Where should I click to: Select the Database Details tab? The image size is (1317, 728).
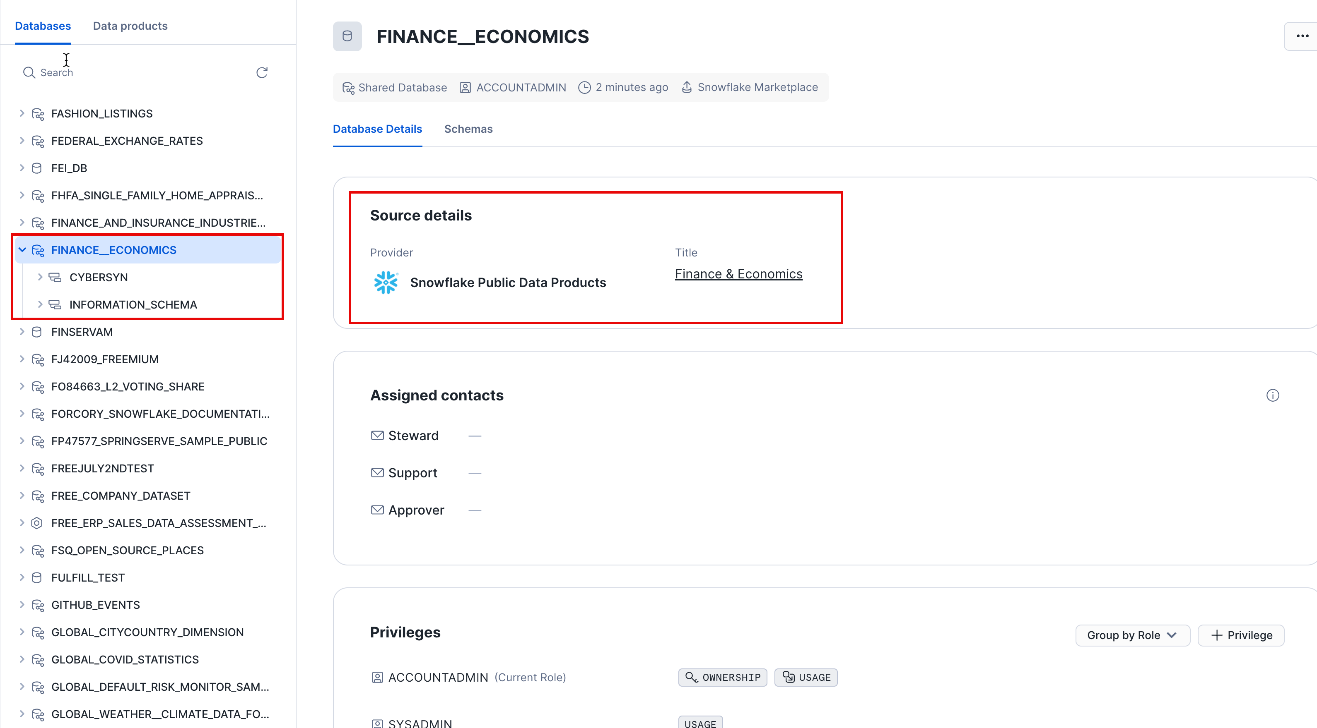coord(377,129)
